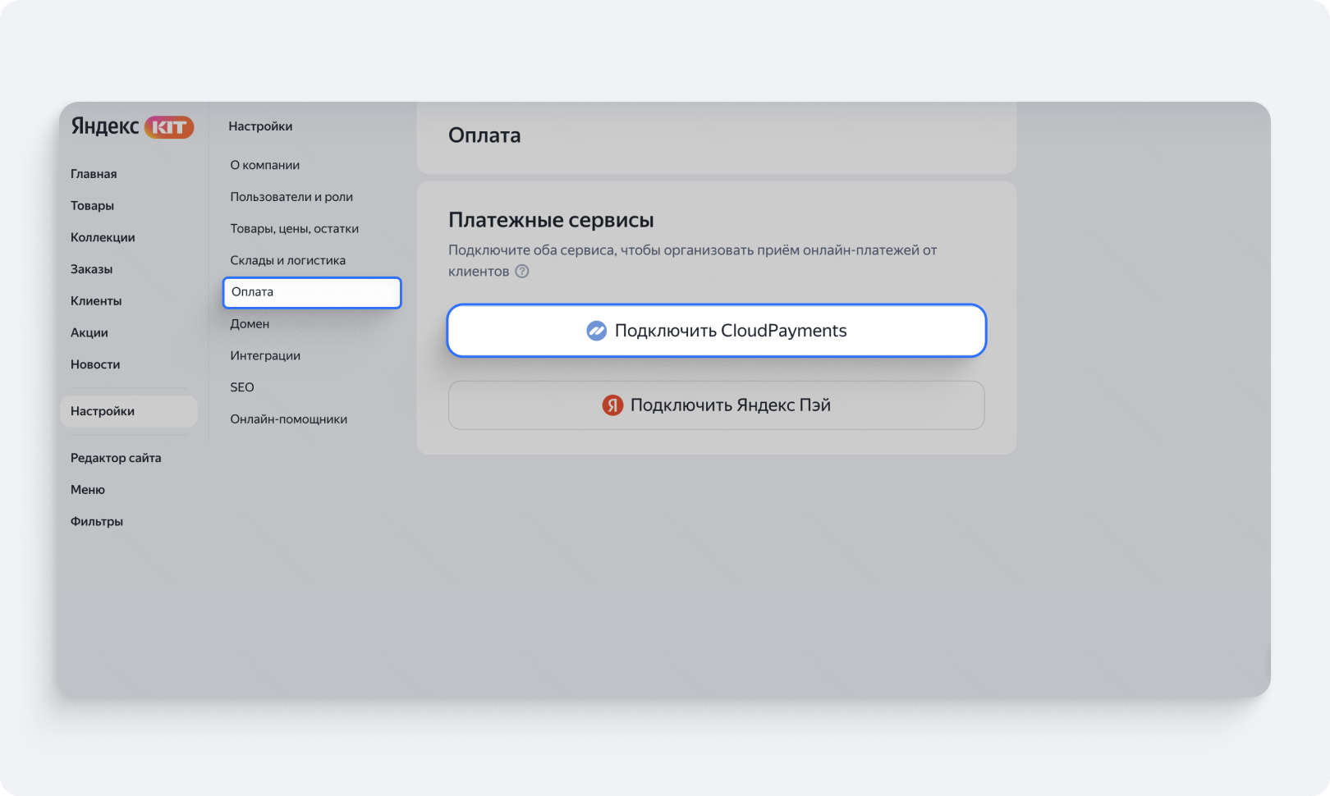Screen dimensions: 1330x796
Task: Open the Интеграции settings page
Action: click(x=265, y=355)
